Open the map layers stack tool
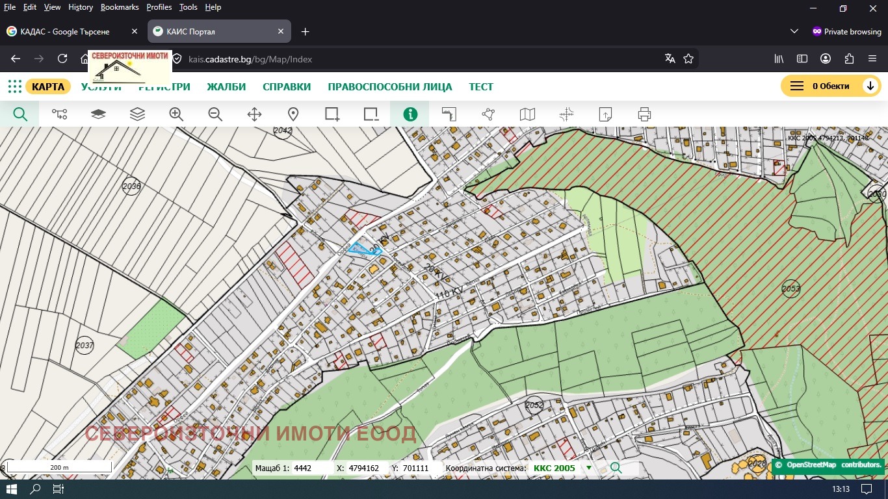 click(x=137, y=114)
